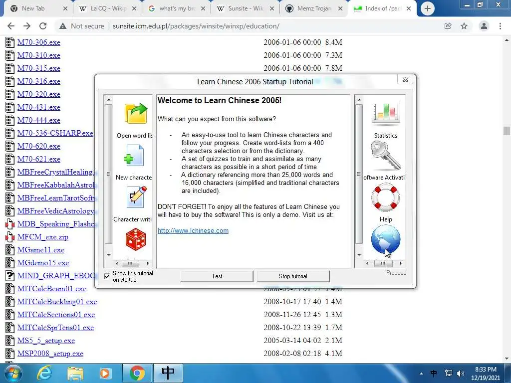Click browser page scrollbar thumb
Image resolution: width=511 pixels, height=383 pixels.
507,131
